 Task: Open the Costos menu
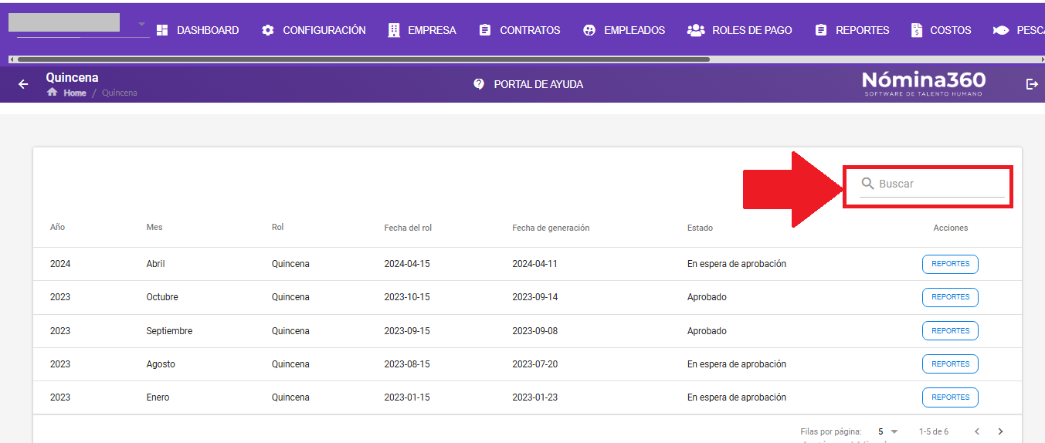point(941,30)
